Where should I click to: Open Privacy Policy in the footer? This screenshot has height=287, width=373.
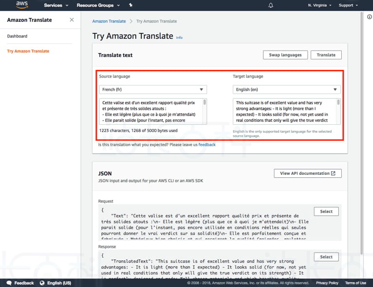coord(327,283)
